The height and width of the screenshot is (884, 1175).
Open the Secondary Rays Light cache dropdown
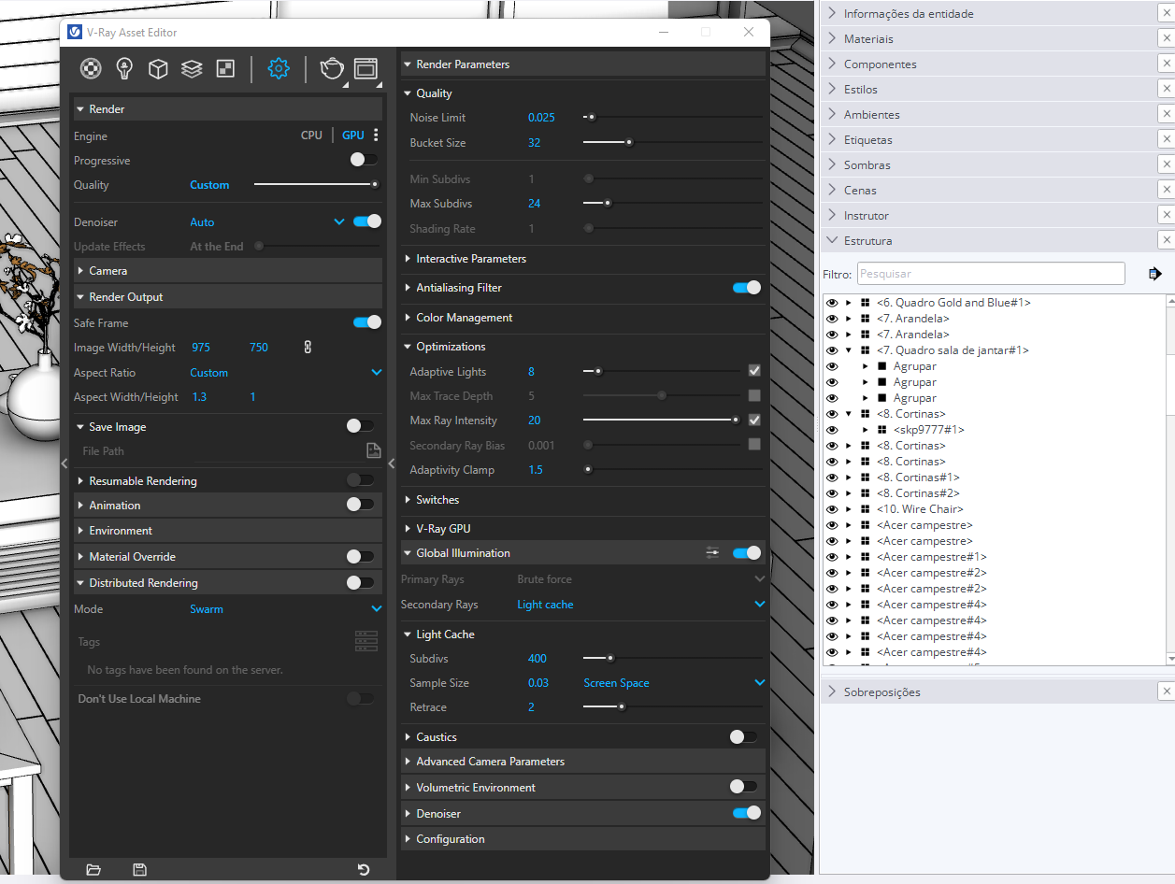click(760, 604)
